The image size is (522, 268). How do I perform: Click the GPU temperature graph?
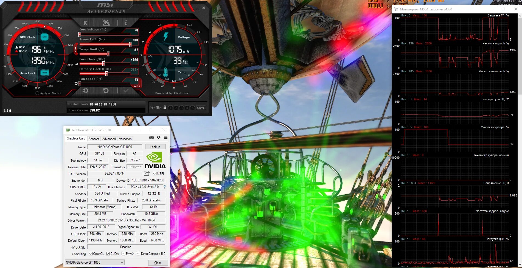pyautogui.click(x=455, y=113)
